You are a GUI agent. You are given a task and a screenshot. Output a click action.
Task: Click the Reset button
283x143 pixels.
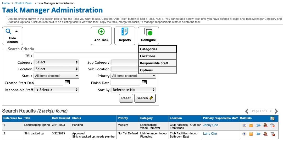click(x=126, y=98)
